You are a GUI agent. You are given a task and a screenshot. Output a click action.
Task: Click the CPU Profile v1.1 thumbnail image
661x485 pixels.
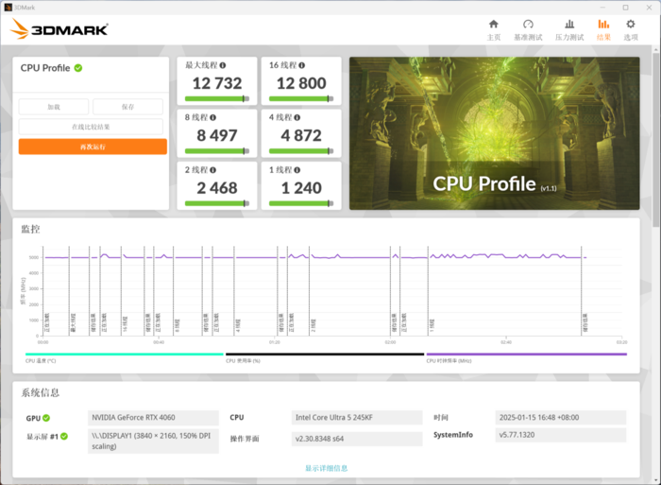tap(495, 133)
